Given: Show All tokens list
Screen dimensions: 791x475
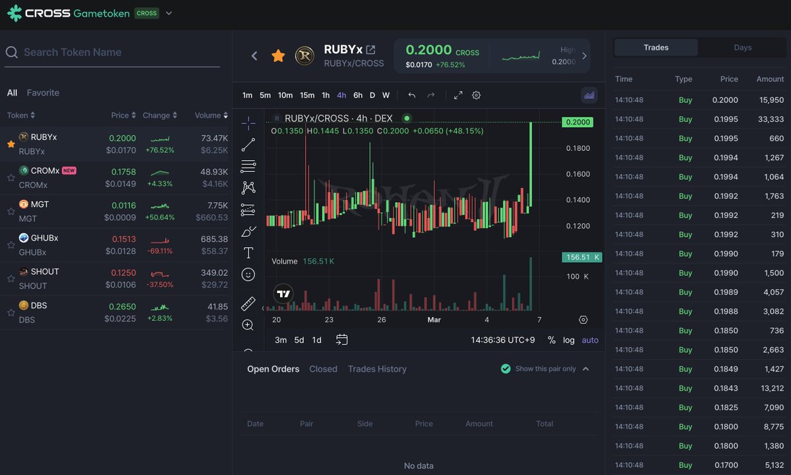Looking at the screenshot, I should [x=12, y=93].
